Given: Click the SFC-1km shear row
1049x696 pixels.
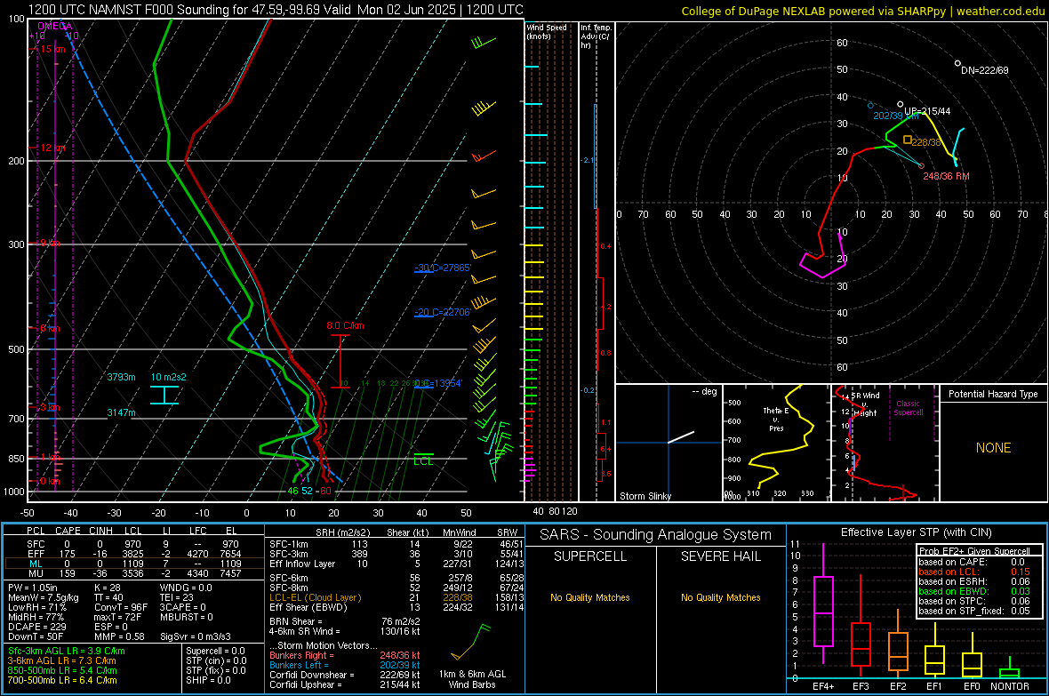Looking at the screenshot, I should 396,544.
